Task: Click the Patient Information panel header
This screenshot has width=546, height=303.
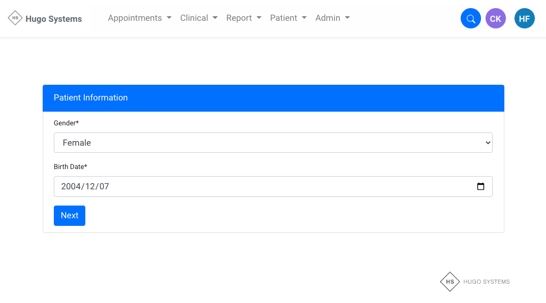Action: click(x=273, y=98)
